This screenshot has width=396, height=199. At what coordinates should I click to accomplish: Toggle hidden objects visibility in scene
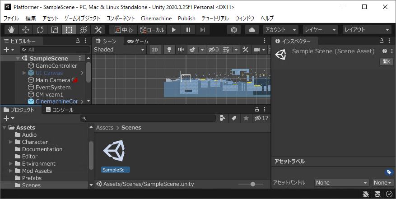[214, 50]
